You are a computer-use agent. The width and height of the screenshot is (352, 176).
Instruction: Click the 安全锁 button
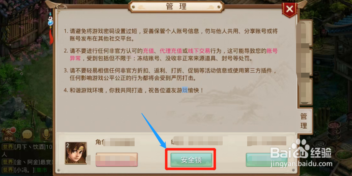coord(191,160)
